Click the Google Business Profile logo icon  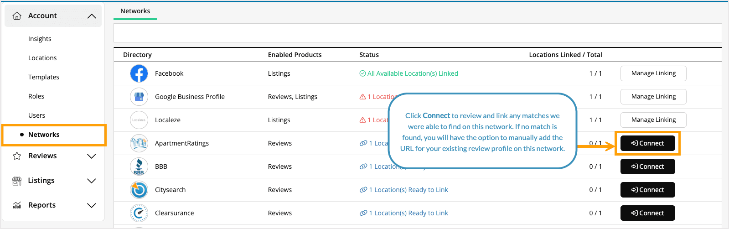click(139, 97)
